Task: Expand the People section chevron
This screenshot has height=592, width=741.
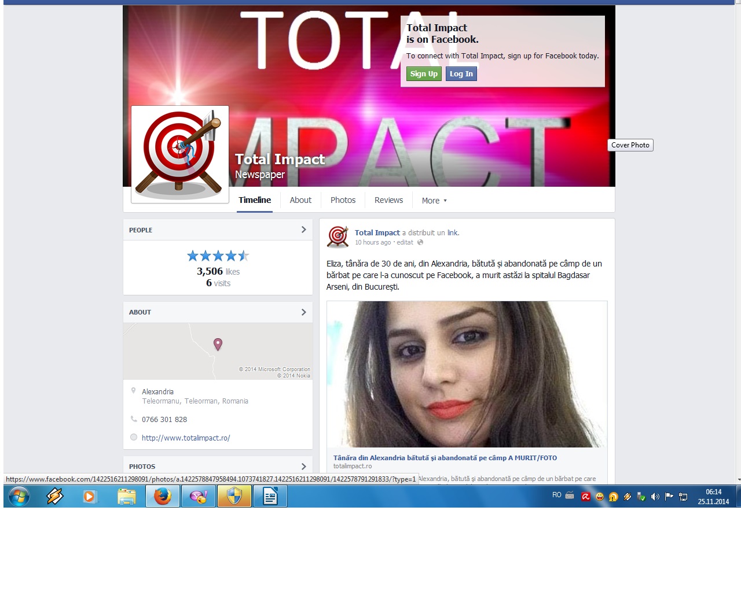Action: (x=303, y=230)
